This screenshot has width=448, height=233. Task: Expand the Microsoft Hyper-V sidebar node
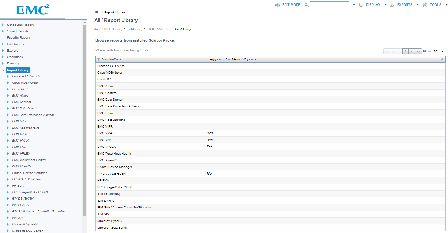[8, 224]
